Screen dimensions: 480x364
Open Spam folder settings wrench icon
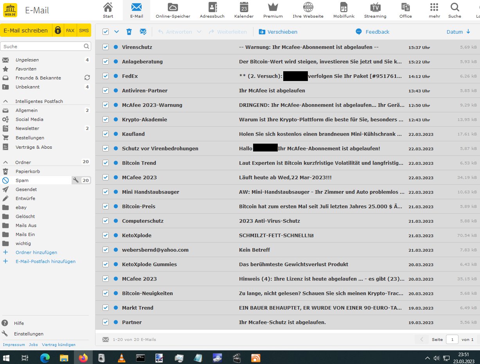tap(76, 180)
